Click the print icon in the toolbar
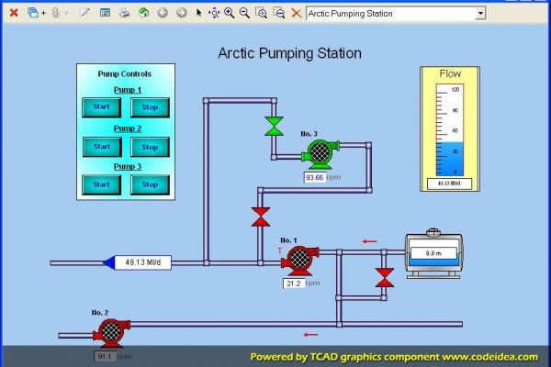Viewport: 551px width, 367px height. pyautogui.click(x=125, y=14)
